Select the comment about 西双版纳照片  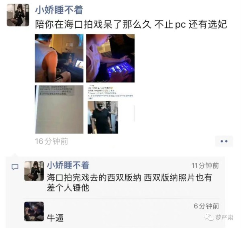pyautogui.click(x=129, y=182)
